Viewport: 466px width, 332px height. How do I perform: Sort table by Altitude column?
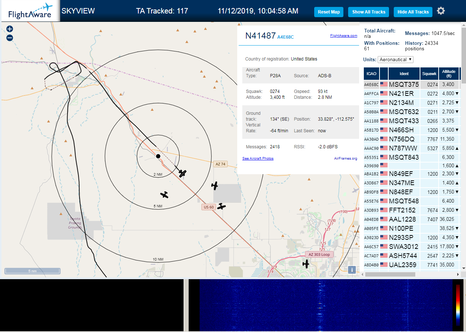tap(449, 74)
